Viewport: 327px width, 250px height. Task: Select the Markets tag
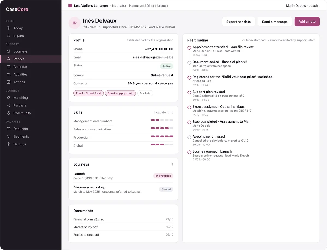coord(145,93)
